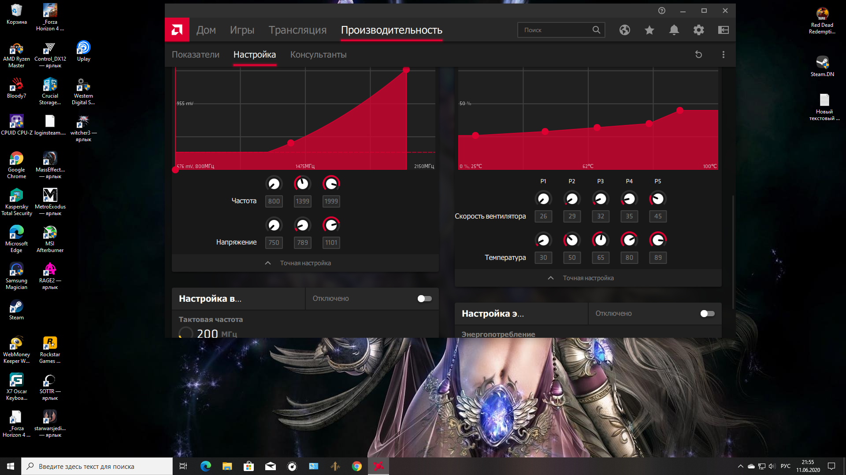Enable the power tuning toggle

707,314
